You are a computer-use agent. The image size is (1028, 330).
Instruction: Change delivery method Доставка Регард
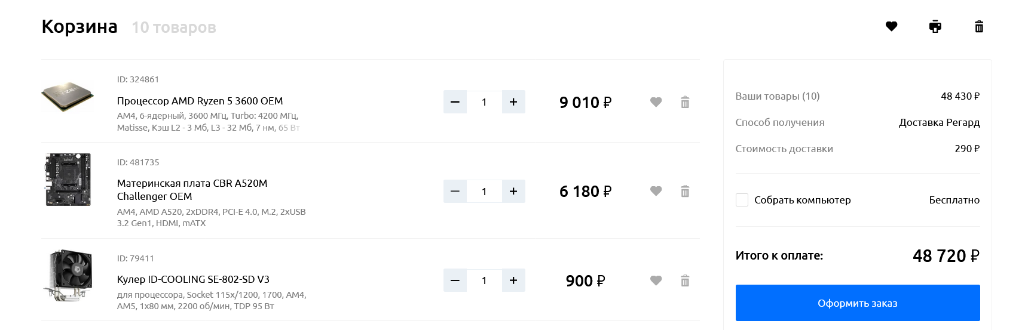pos(939,122)
